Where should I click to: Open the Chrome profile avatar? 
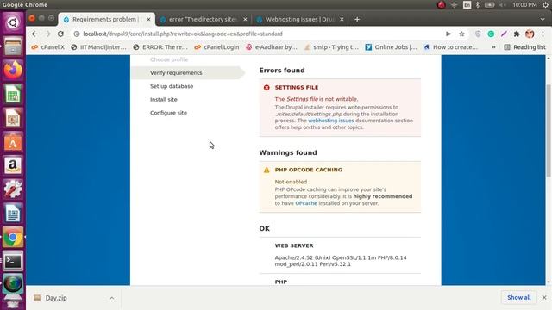coord(530,34)
